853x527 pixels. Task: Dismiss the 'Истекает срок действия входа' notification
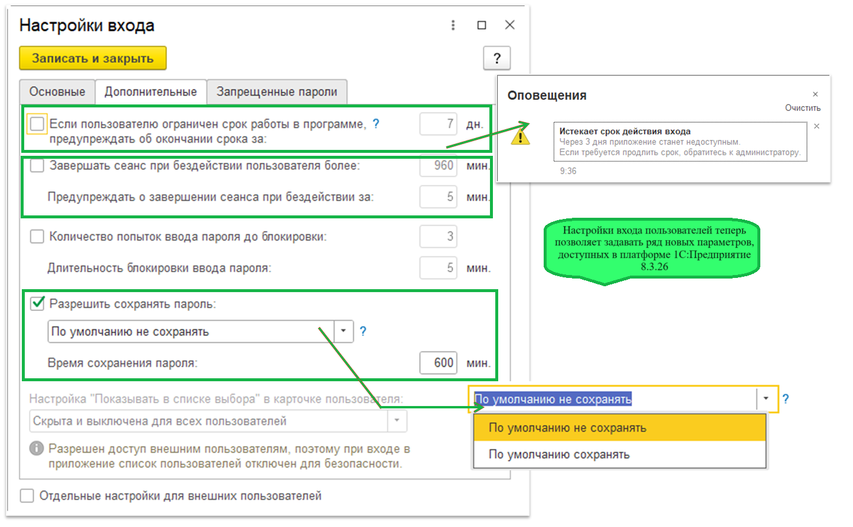(x=816, y=126)
